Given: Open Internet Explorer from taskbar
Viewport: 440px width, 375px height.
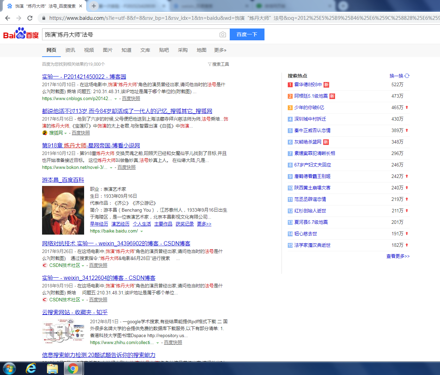Looking at the screenshot, I should click(x=31, y=368).
